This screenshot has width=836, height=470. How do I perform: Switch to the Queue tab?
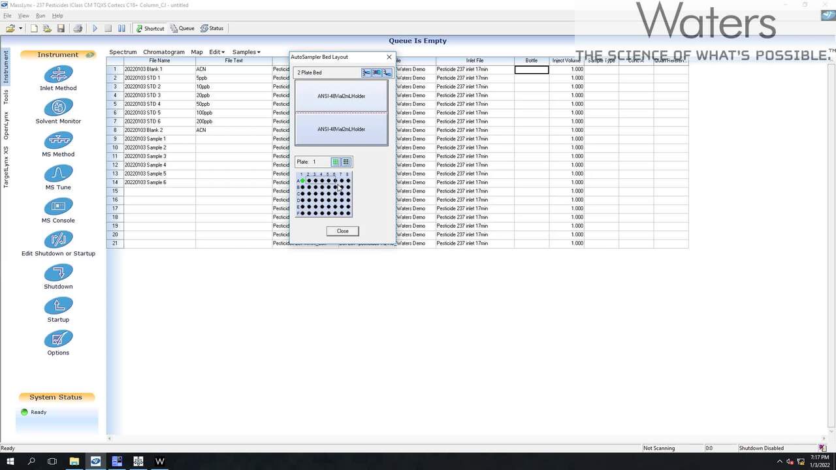182,29
